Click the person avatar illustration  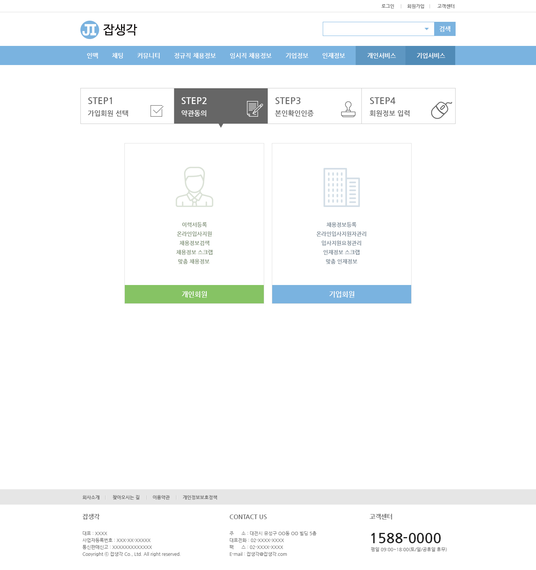click(194, 187)
